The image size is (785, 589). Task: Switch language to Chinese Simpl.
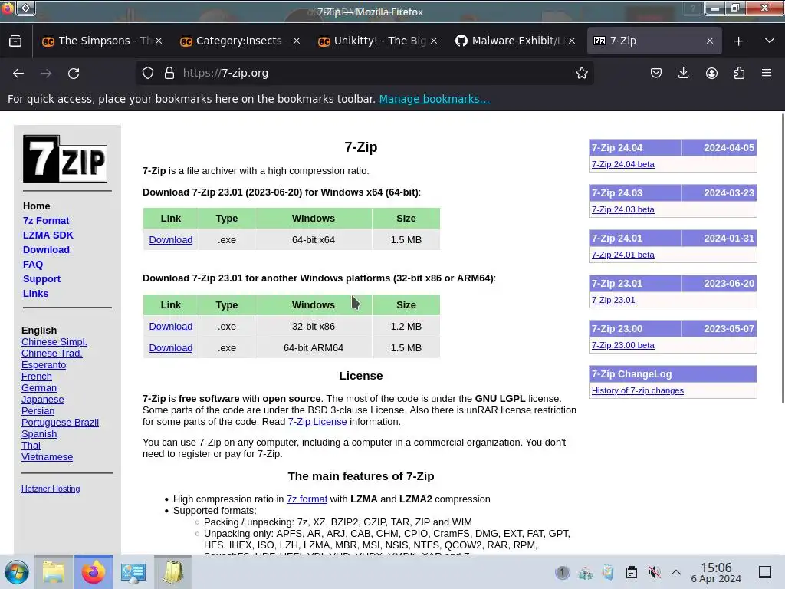point(54,341)
